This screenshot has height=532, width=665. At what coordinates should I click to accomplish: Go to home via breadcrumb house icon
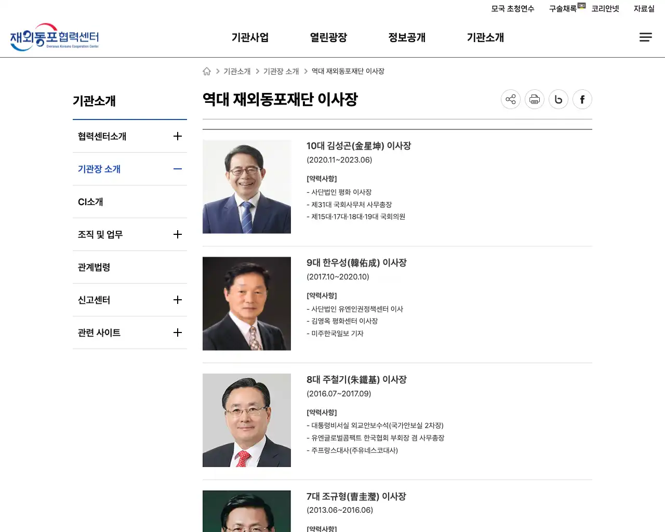point(207,71)
